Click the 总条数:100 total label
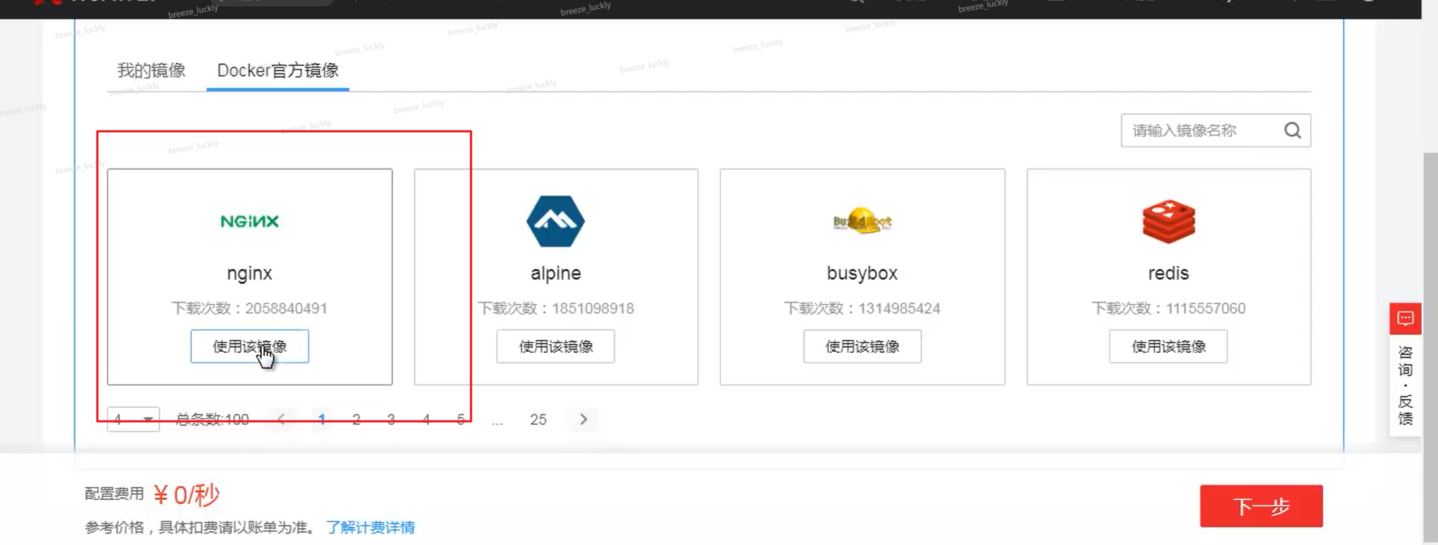 212,419
